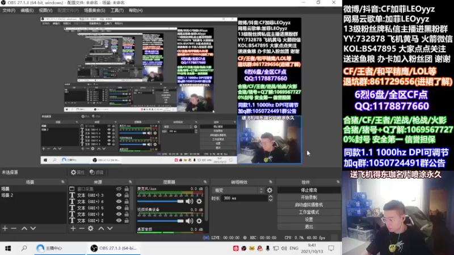The image size is (454, 255).
Task: Hide the 文本 (GDI+) 6 source
Action: (119, 202)
